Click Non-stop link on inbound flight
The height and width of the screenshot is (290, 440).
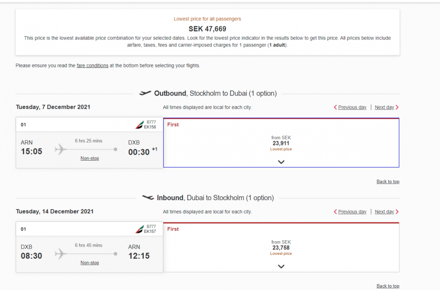[89, 263]
